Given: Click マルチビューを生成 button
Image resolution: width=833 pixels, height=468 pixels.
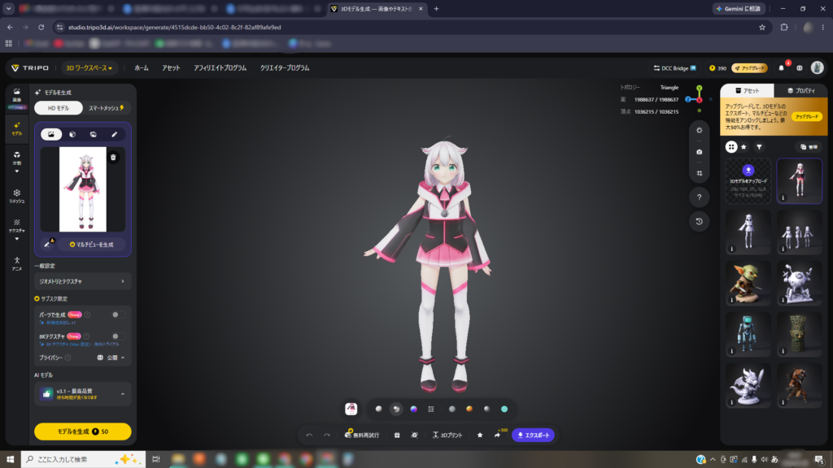Looking at the screenshot, I should [91, 245].
